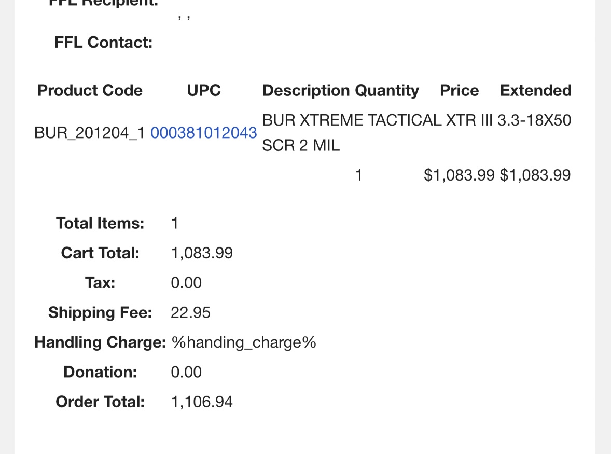This screenshot has height=454, width=611.
Task: Click the Description column header
Action: pos(306,91)
